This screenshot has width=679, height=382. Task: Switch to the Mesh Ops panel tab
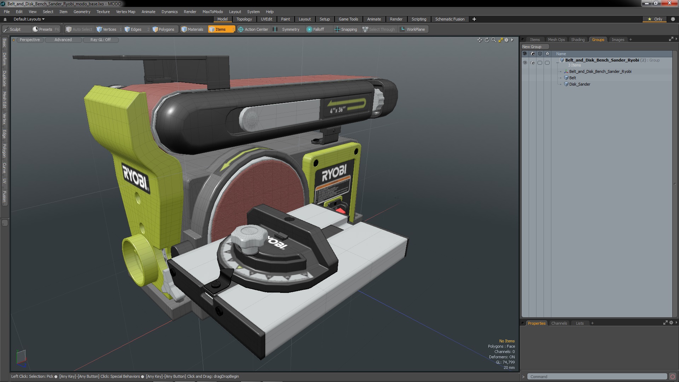(x=556, y=40)
